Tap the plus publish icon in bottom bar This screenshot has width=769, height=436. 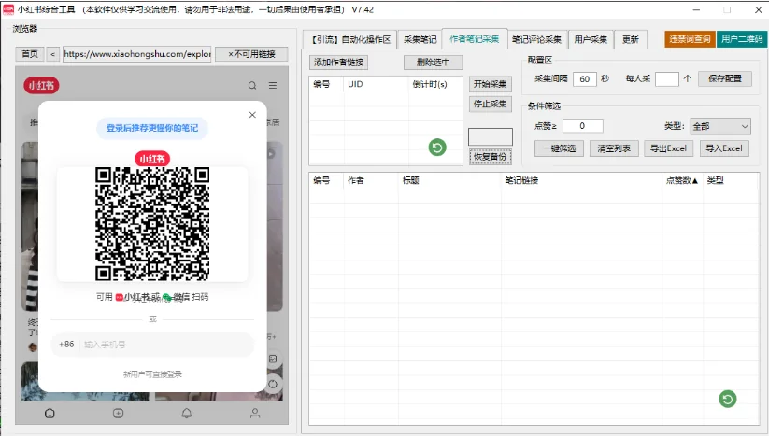pos(118,414)
